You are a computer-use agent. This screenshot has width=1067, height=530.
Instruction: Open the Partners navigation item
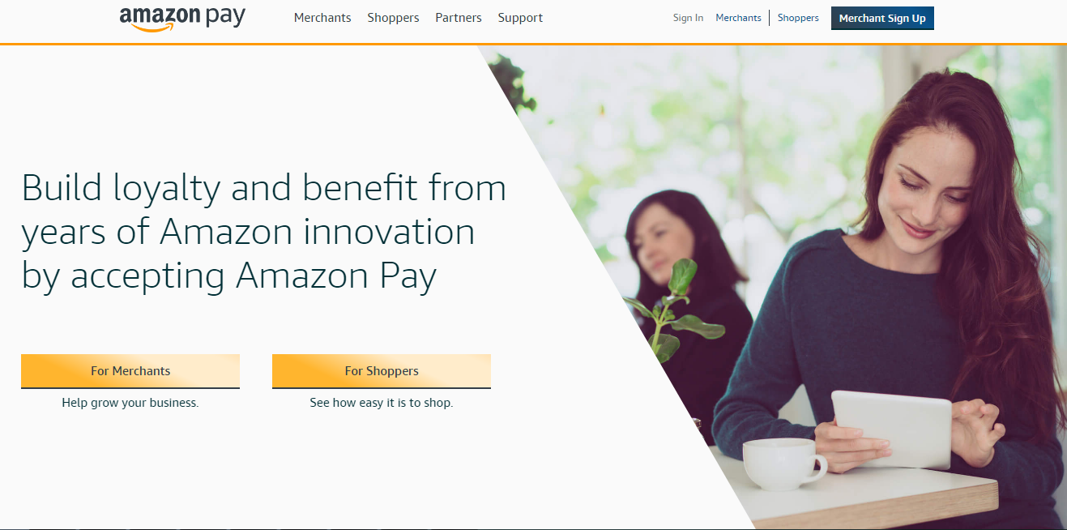[x=459, y=18]
